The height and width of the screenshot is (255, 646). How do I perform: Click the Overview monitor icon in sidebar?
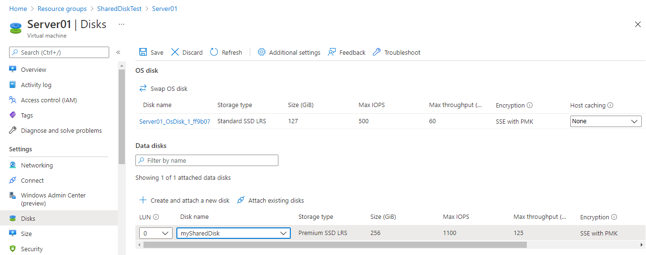tap(13, 69)
